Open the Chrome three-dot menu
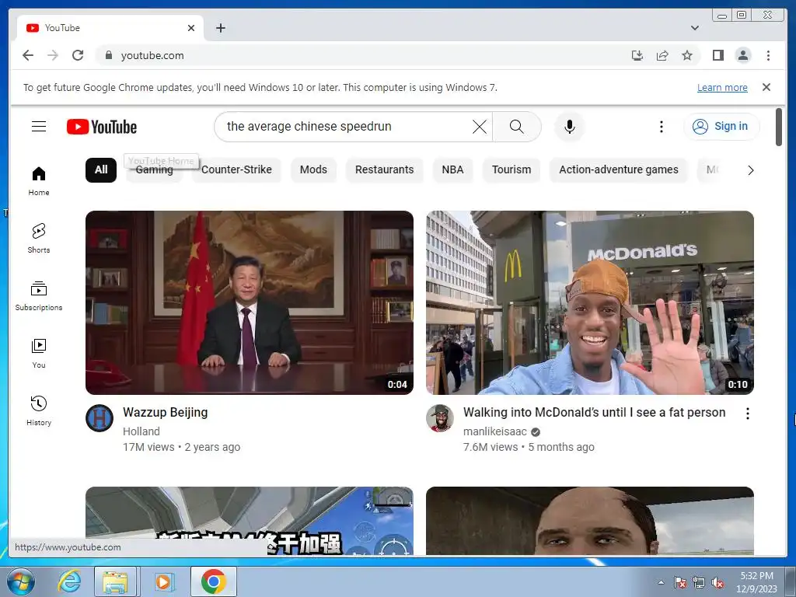This screenshot has width=796, height=597. click(768, 55)
